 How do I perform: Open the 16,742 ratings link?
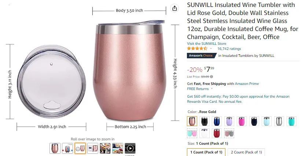229,49
